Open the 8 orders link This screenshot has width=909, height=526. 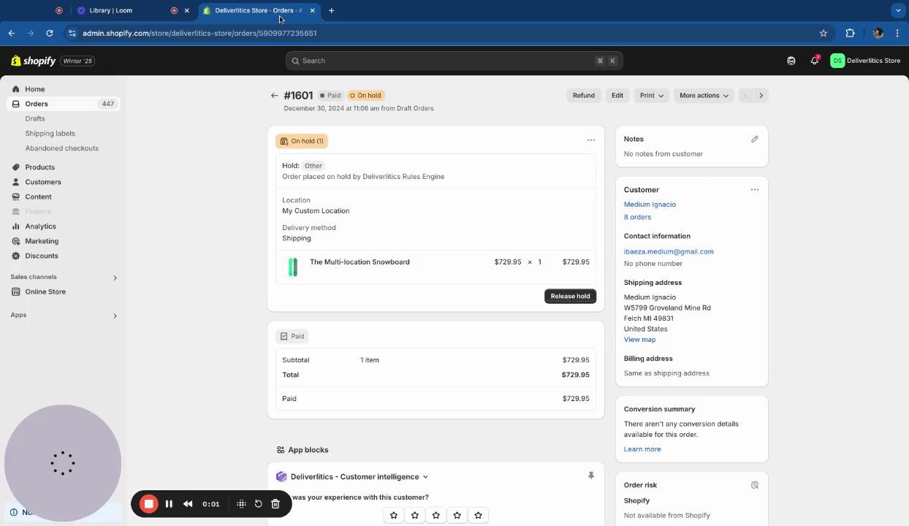(637, 217)
